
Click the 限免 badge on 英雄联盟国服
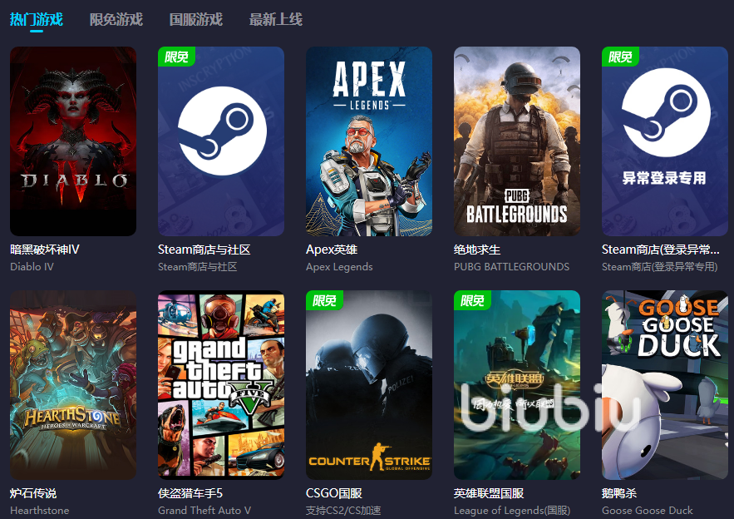472,300
